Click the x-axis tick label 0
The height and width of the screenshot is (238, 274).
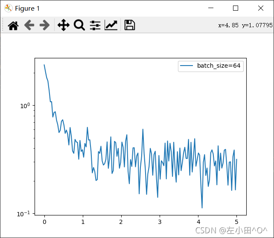(x=44, y=222)
